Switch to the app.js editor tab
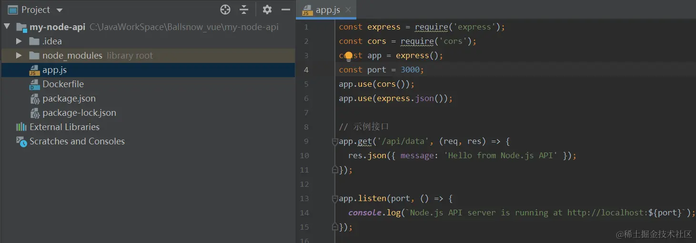 [x=326, y=10]
